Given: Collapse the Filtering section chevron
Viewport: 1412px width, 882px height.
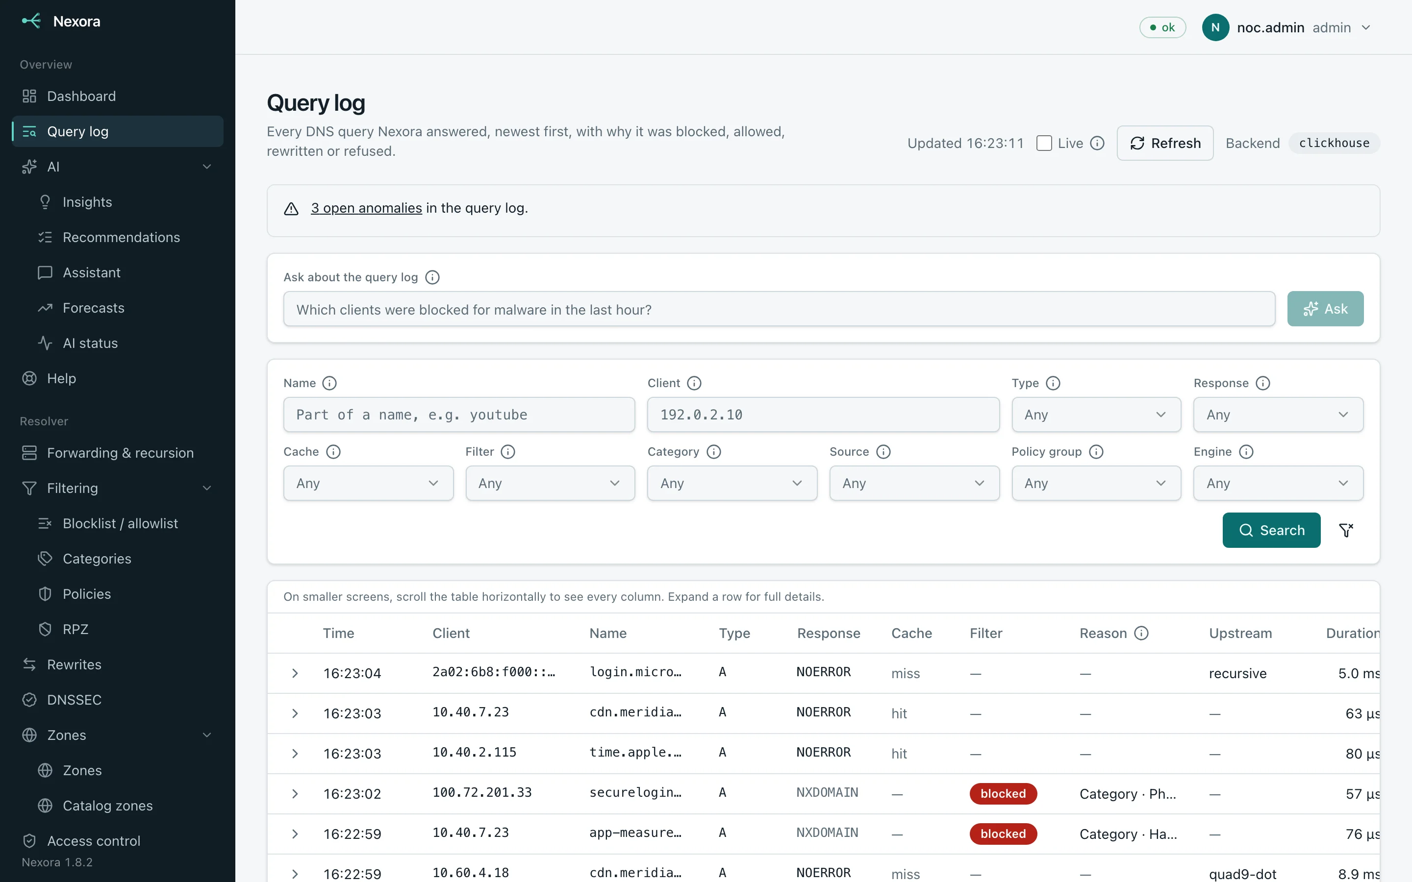Looking at the screenshot, I should tap(206, 488).
